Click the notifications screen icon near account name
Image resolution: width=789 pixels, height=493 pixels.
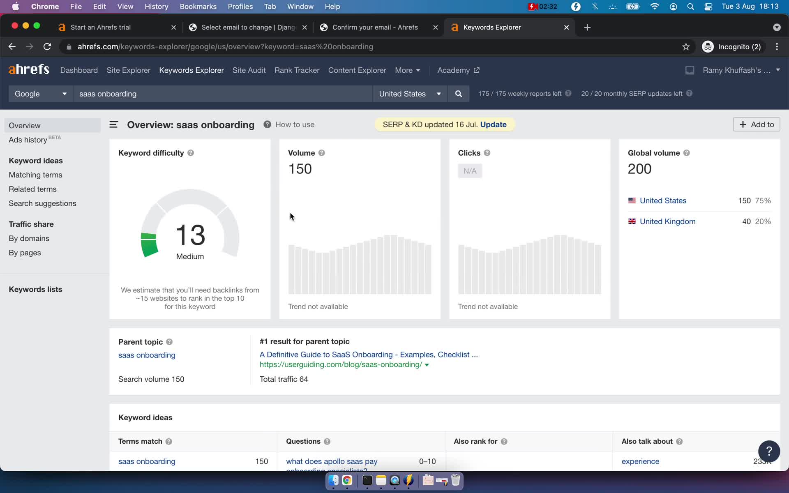tap(690, 70)
